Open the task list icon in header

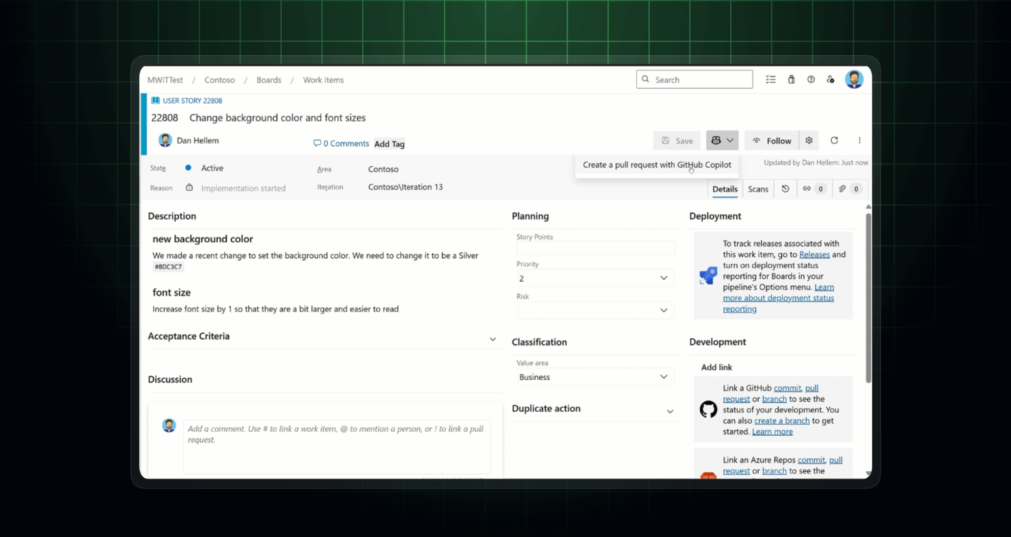770,79
